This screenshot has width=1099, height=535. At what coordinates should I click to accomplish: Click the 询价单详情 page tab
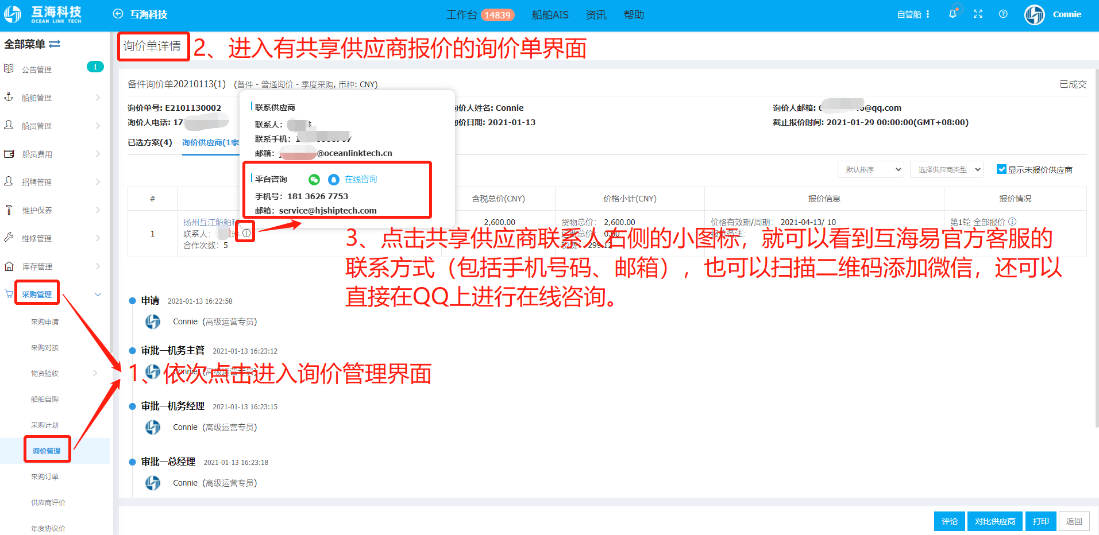coord(152,46)
